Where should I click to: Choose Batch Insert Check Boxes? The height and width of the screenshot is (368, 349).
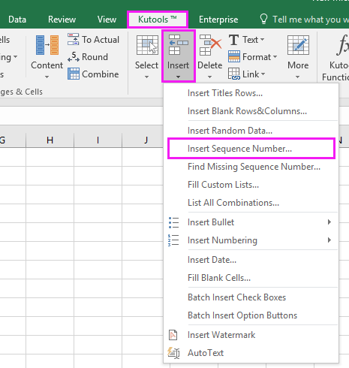click(x=251, y=297)
